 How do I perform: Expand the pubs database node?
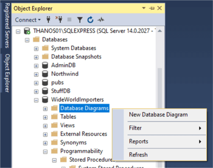tap(36, 83)
